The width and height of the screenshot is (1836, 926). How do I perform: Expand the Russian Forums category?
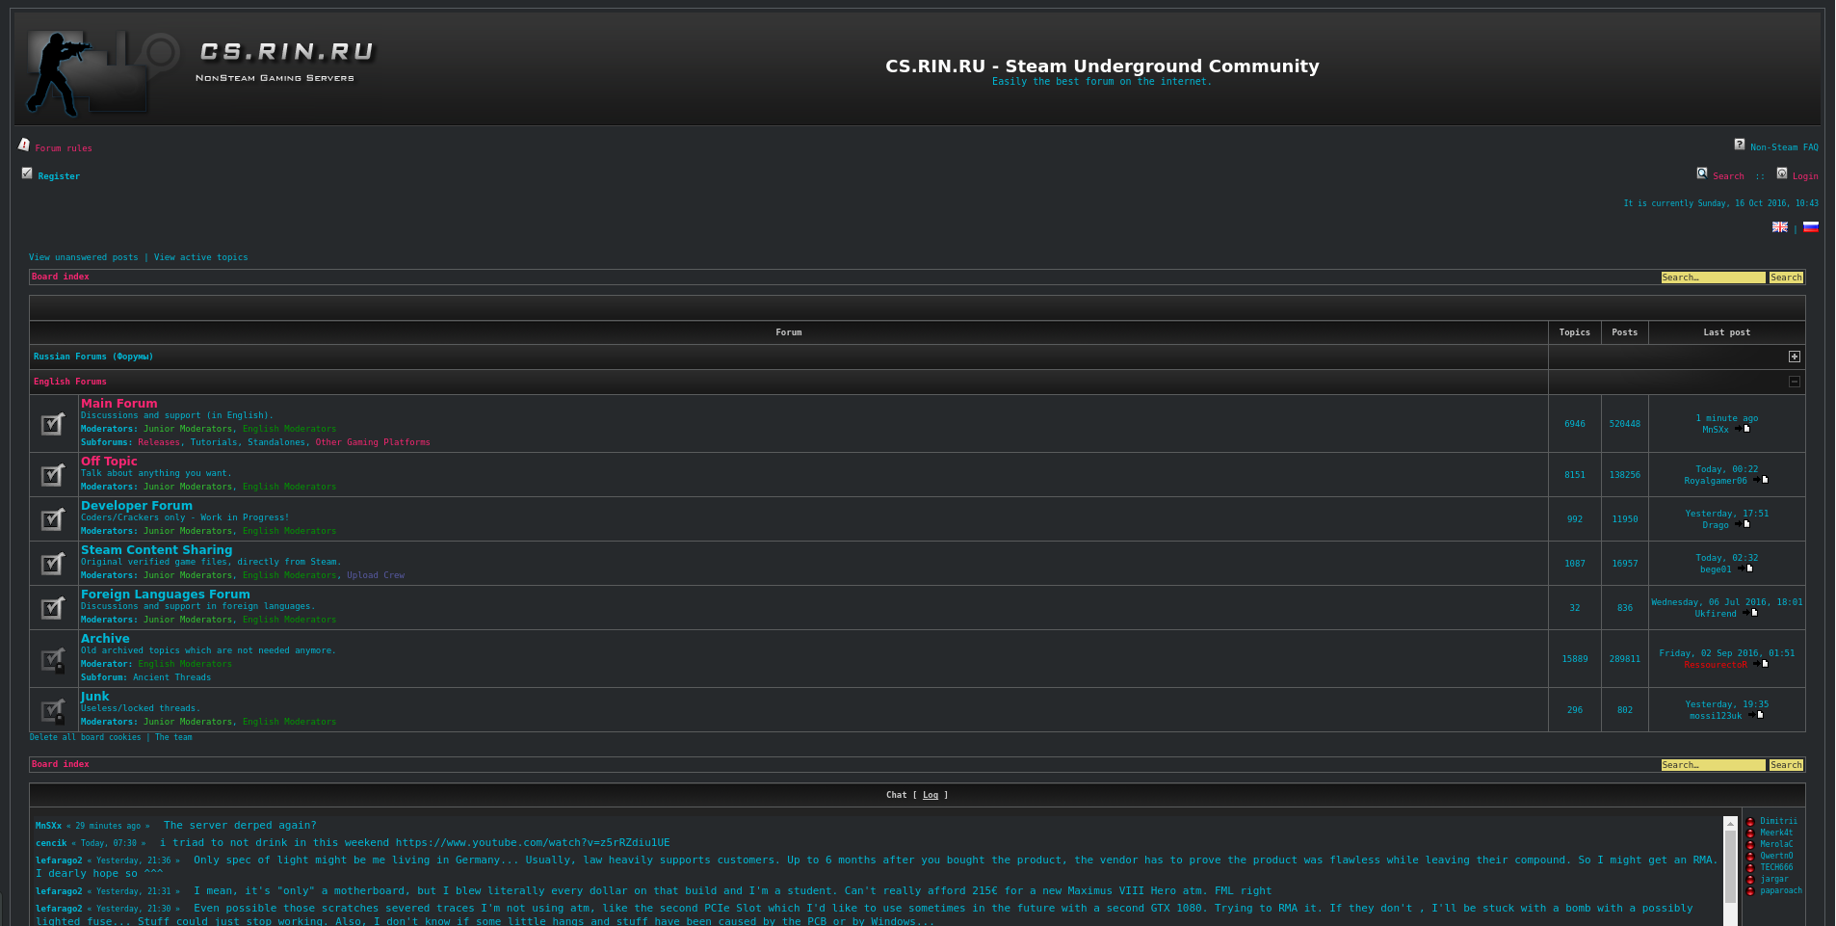(1795, 357)
